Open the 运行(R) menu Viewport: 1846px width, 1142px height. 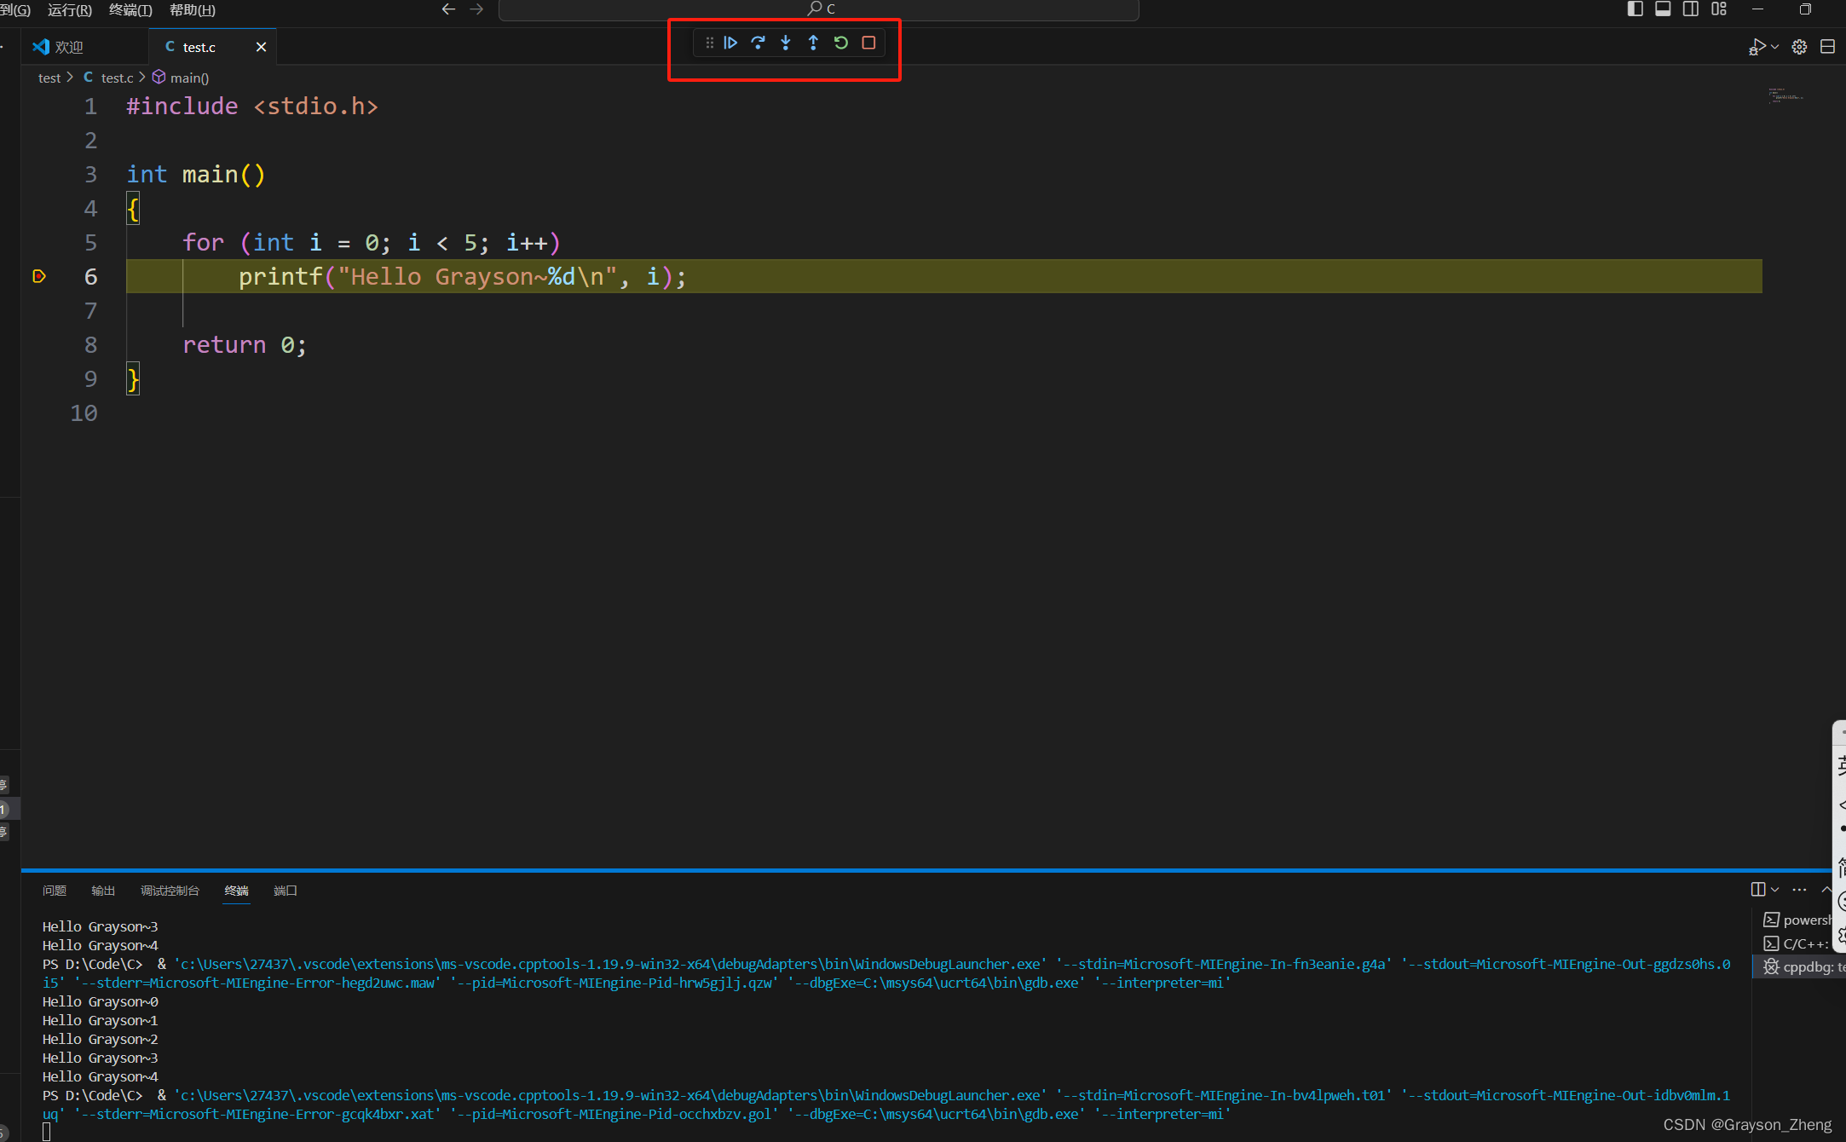[69, 10]
